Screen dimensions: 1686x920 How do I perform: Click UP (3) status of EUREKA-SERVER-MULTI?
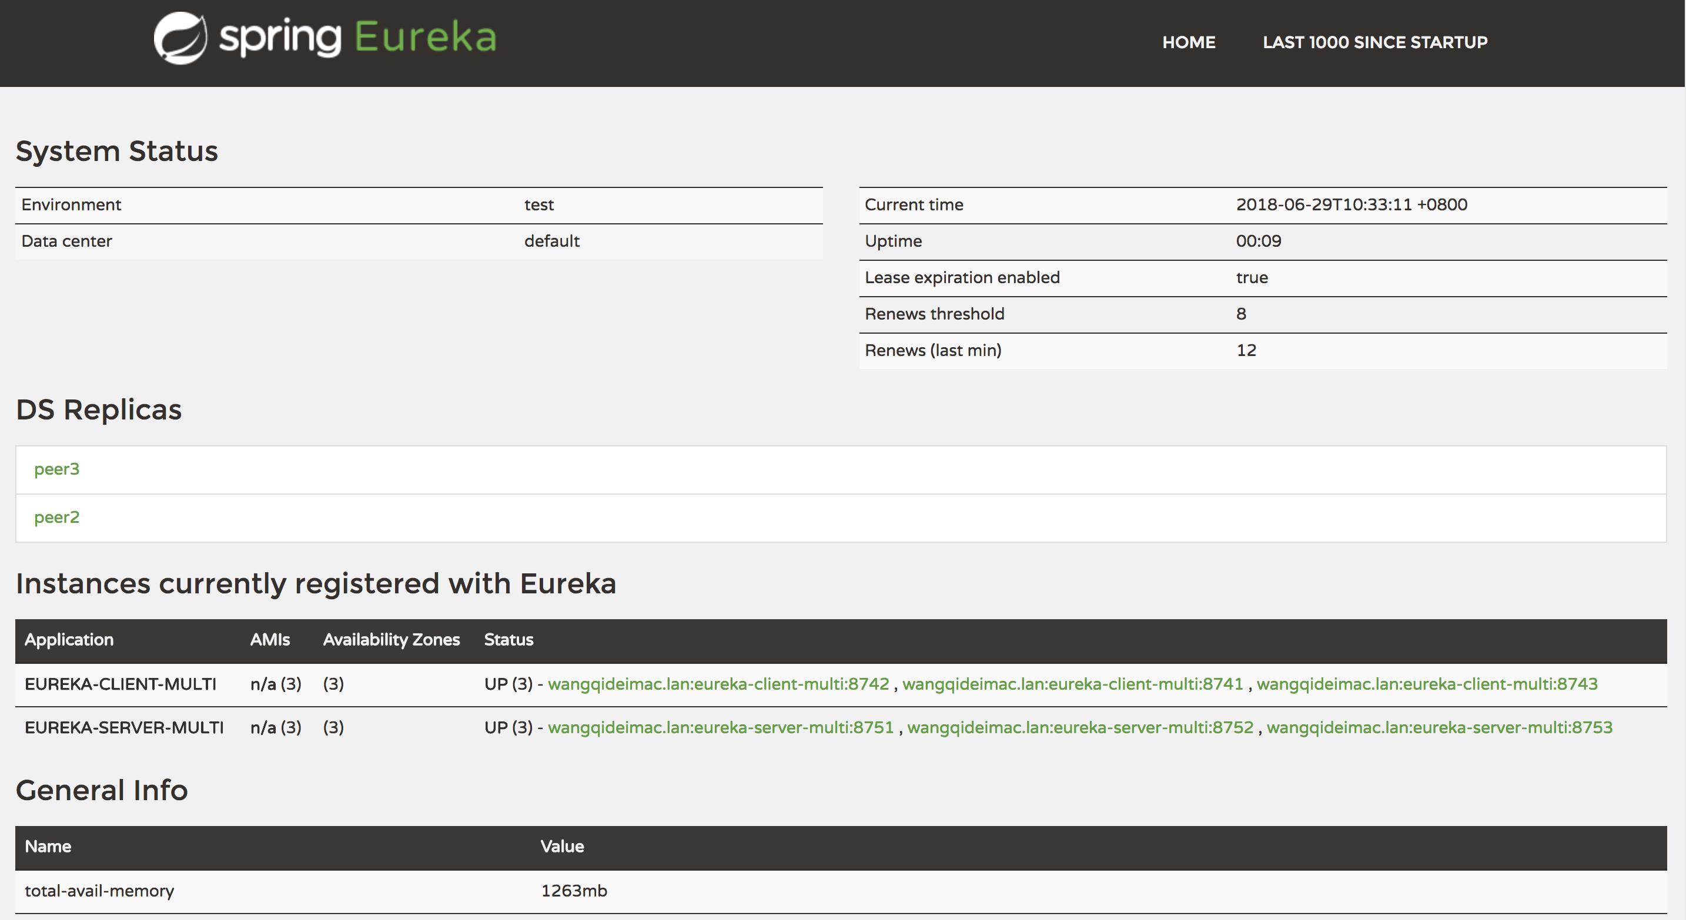[x=508, y=728]
